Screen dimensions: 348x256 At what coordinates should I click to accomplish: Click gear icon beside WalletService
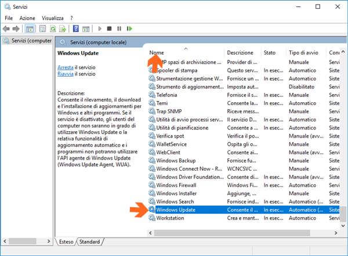point(152,144)
